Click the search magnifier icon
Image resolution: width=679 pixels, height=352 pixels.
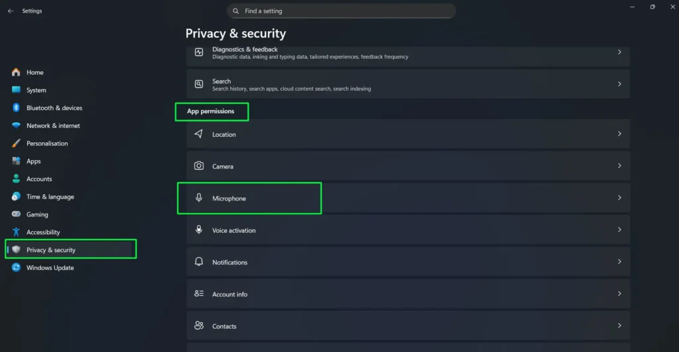tap(235, 11)
